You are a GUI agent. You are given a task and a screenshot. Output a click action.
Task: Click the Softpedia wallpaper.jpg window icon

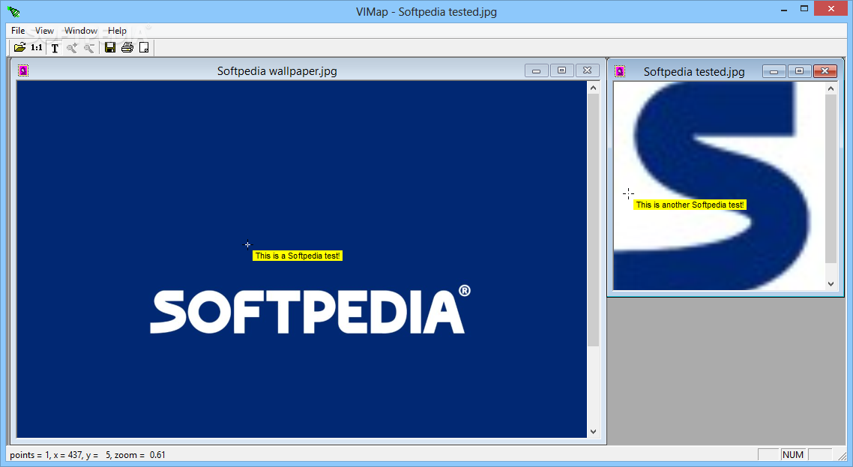click(22, 70)
